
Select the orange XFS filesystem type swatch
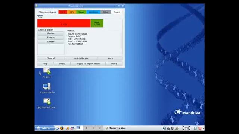click(x=72, y=12)
